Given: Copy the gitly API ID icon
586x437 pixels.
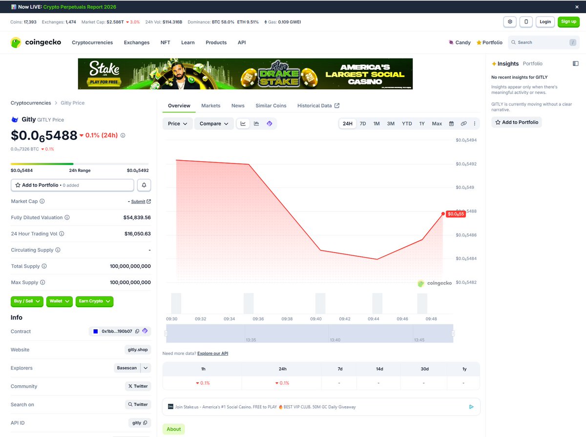Looking at the screenshot, I should [145, 423].
